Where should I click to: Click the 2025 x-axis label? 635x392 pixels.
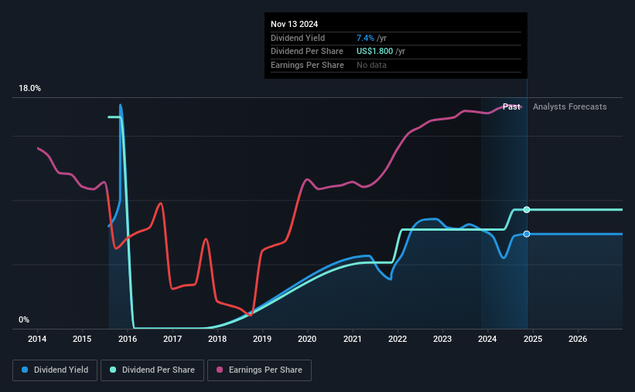coord(533,339)
